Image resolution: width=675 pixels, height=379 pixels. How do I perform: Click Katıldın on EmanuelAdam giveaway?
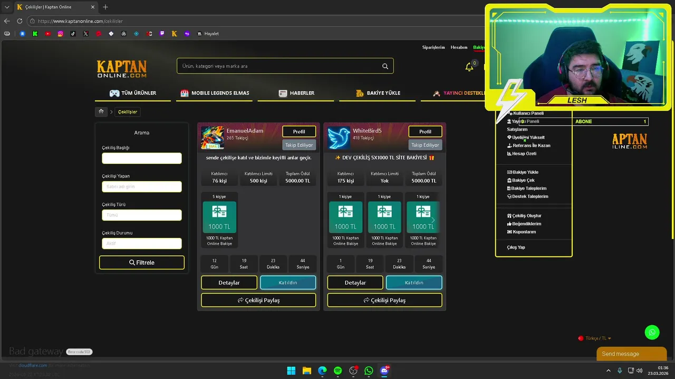288,283
